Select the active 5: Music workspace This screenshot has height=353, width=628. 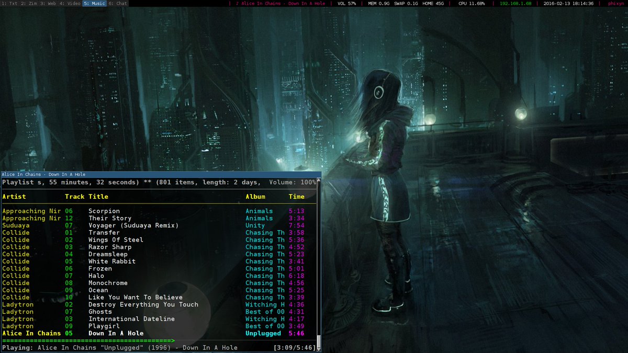(94, 3)
